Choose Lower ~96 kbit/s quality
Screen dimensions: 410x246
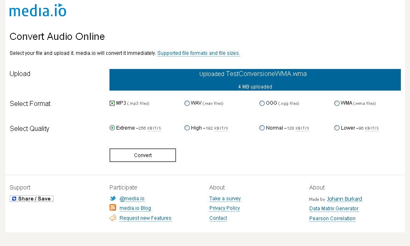(337, 128)
